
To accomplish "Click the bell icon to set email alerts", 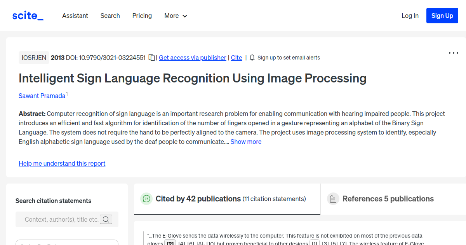I will (x=252, y=57).
